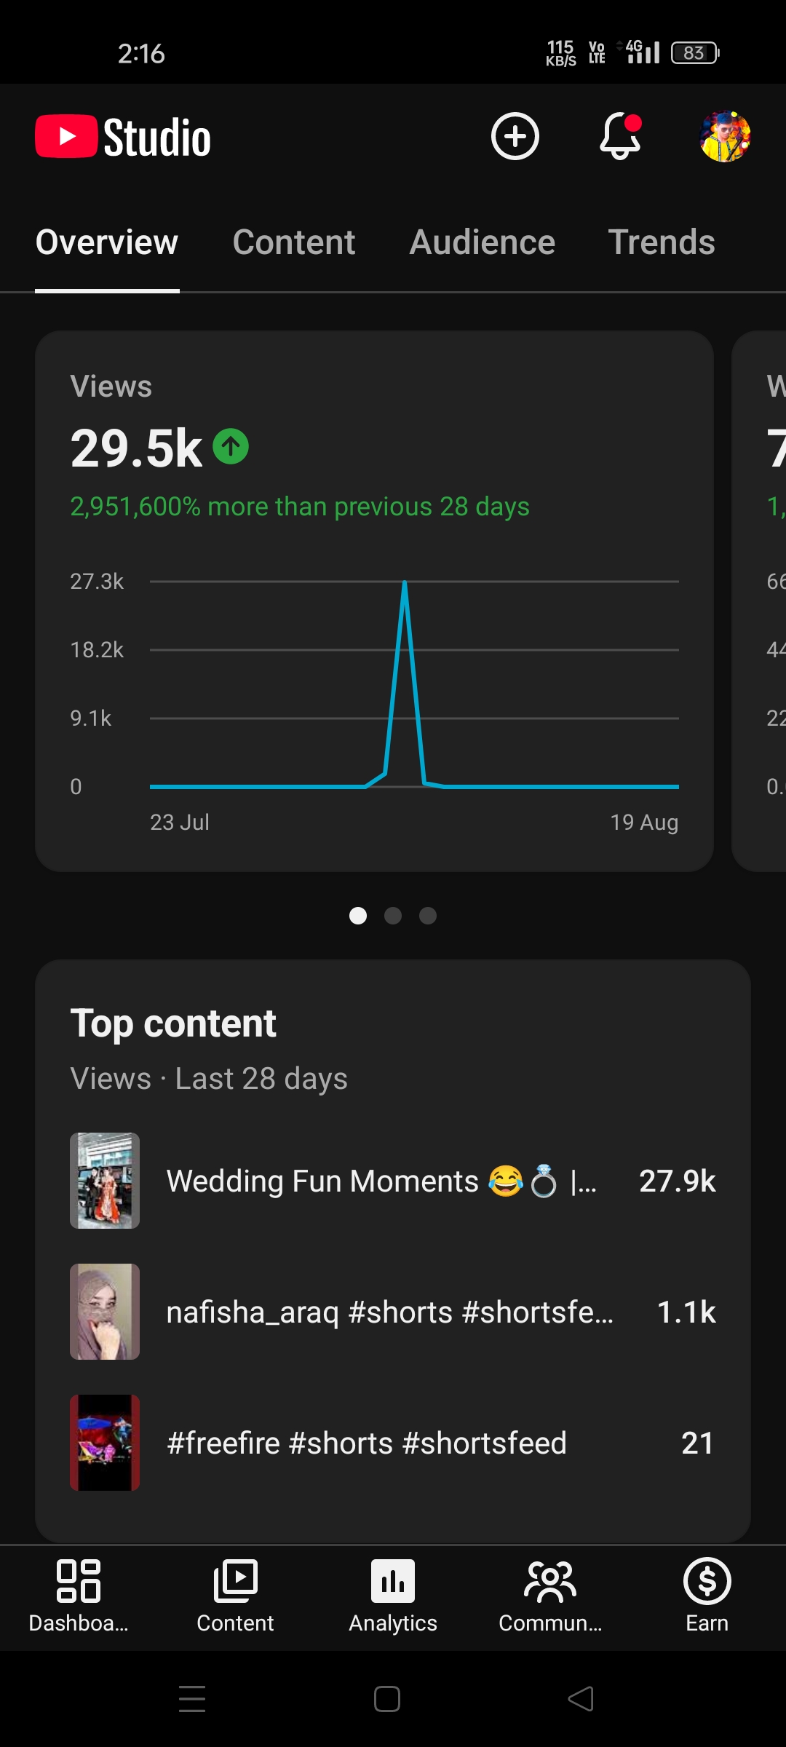
Task: Open the channel profile avatar
Action: [725, 136]
